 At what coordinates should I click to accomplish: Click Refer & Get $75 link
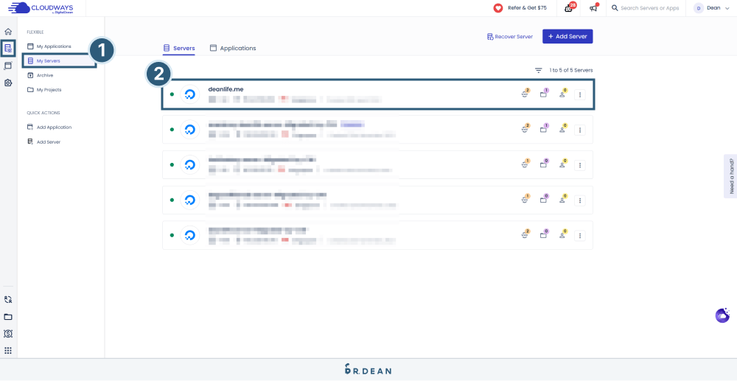[528, 8]
